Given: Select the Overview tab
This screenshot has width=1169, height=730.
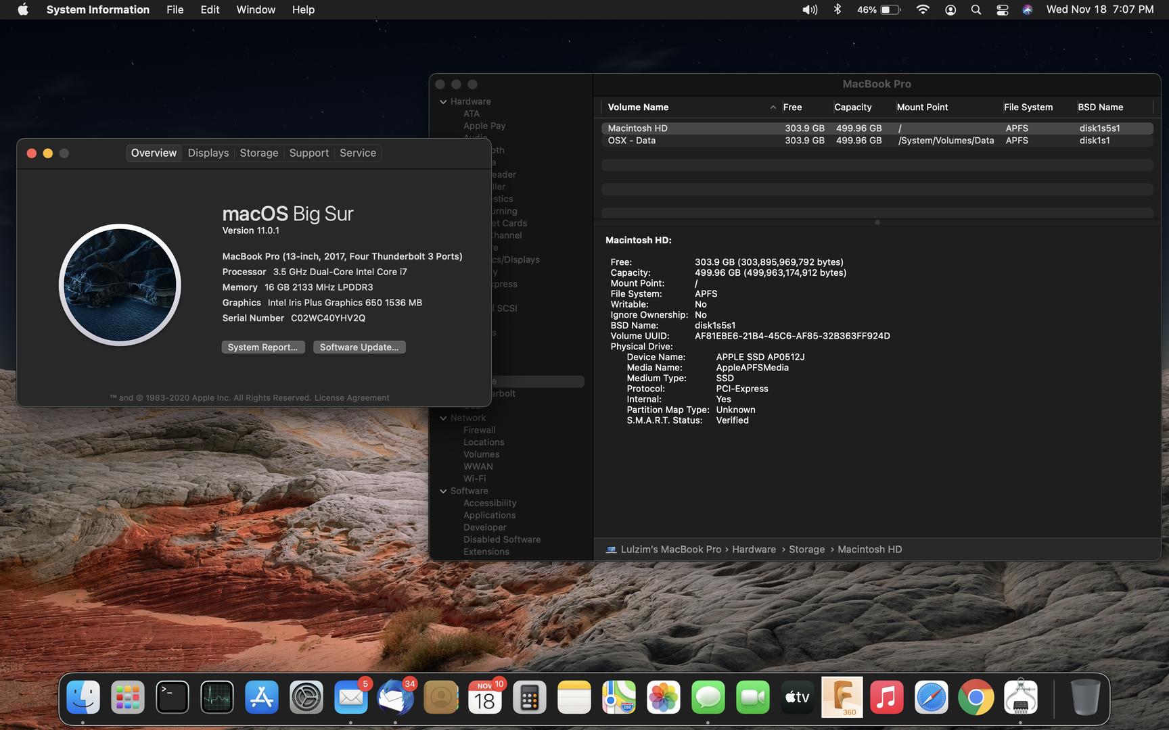Looking at the screenshot, I should coord(154,153).
